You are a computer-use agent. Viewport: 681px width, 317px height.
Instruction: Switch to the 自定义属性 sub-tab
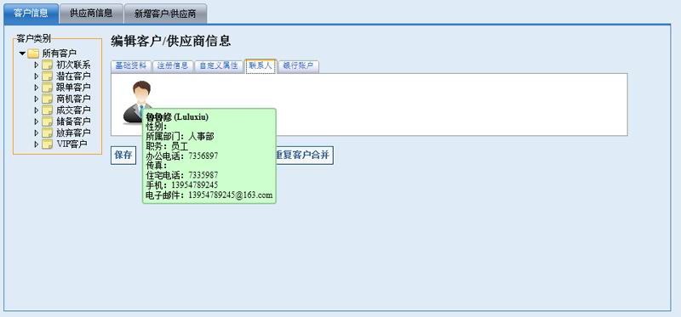tap(219, 66)
